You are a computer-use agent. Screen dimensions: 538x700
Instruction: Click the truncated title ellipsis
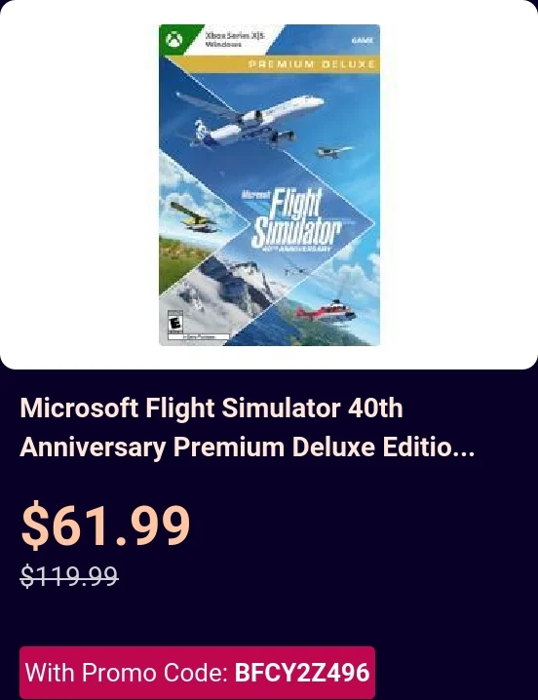point(463,447)
